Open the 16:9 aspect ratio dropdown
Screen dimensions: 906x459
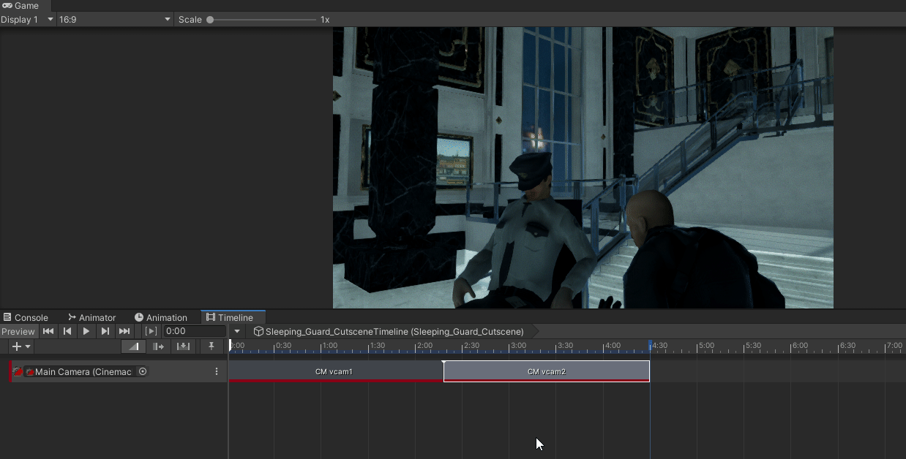[x=115, y=20]
